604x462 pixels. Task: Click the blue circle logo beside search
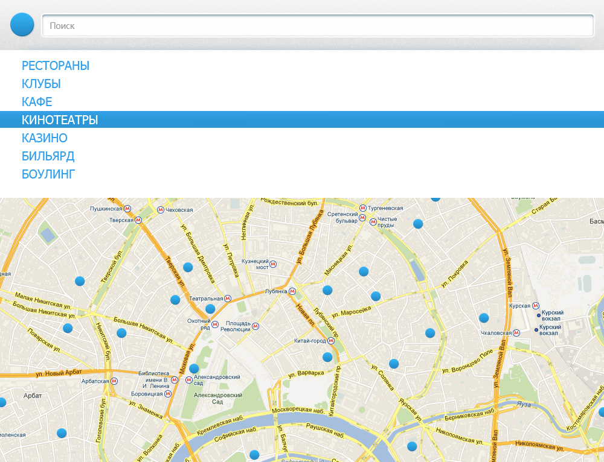[22, 25]
